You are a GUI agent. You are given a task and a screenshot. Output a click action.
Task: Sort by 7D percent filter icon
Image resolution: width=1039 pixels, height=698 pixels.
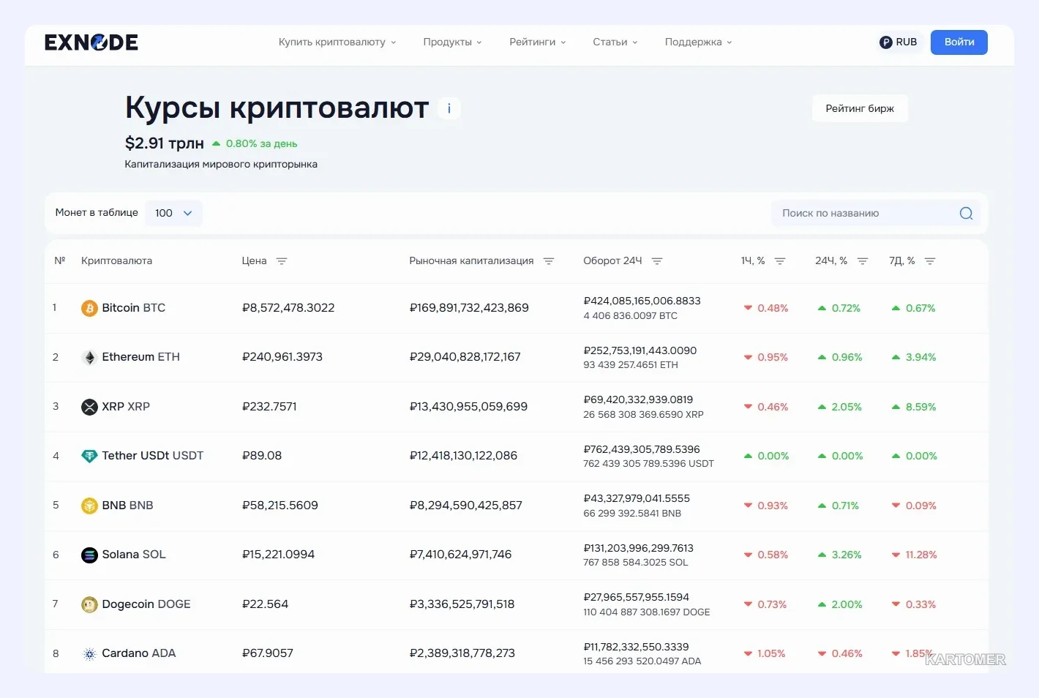(930, 261)
